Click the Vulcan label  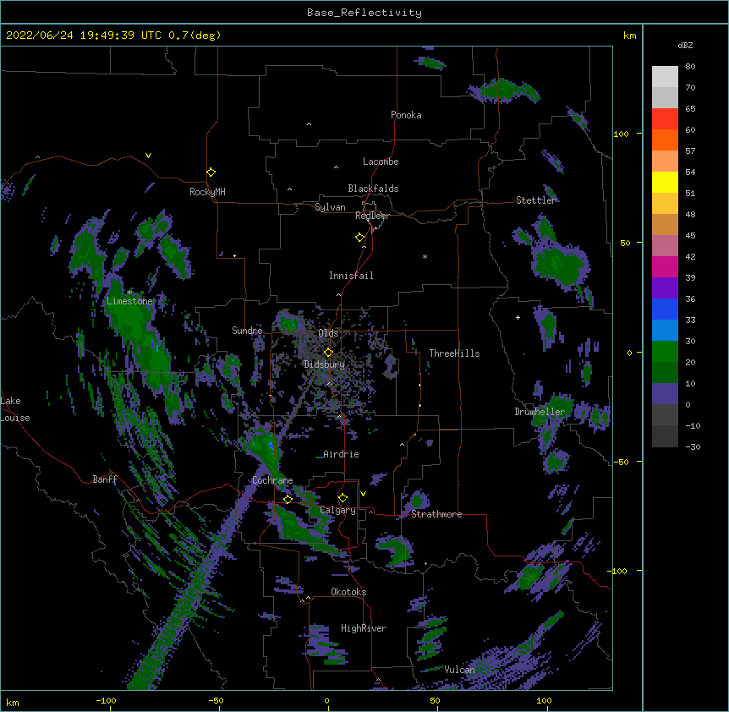pos(460,670)
